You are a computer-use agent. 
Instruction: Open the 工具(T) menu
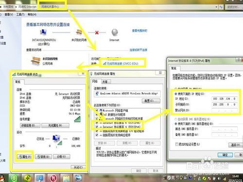[20, 15]
